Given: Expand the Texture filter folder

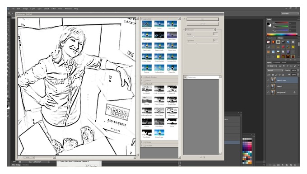Looking at the screenshot, I should pos(142,146).
